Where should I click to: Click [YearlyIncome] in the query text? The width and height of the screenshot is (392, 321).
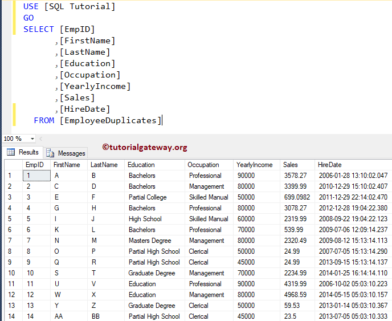point(95,86)
